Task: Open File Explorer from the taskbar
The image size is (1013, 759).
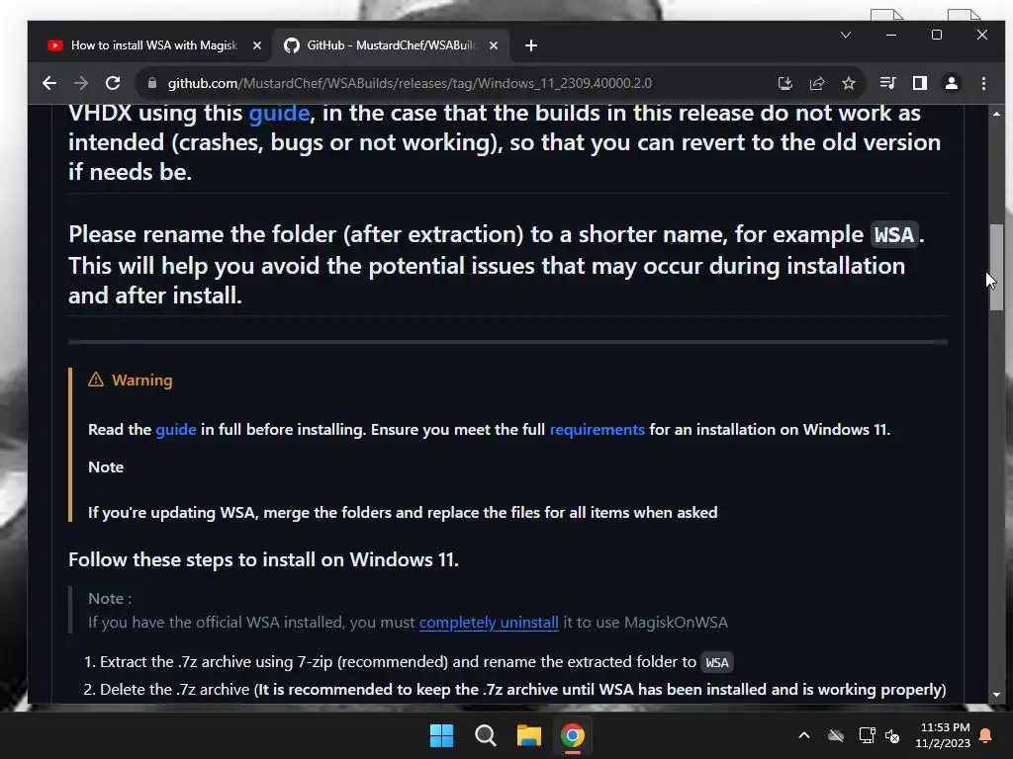Action: pyautogui.click(x=529, y=735)
